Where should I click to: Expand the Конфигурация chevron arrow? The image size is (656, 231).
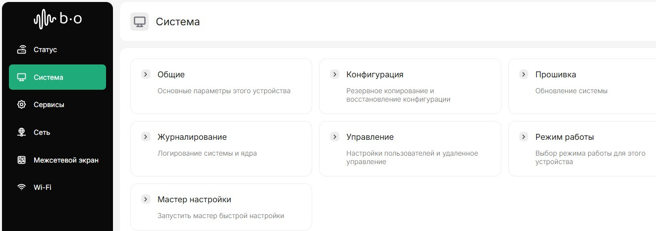point(334,74)
